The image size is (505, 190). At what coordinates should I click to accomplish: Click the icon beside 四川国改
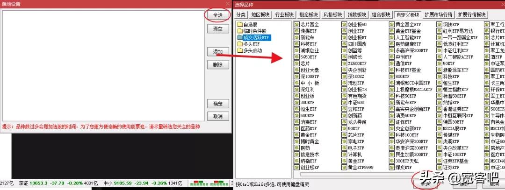click(344, 44)
